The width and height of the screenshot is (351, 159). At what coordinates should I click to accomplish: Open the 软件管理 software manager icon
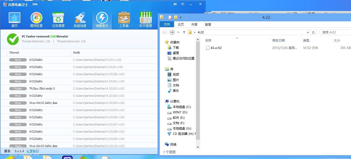coord(146,20)
